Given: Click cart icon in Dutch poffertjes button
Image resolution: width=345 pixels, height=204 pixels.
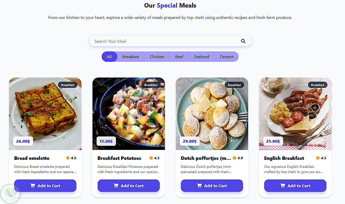Looking at the screenshot, I should point(199,186).
